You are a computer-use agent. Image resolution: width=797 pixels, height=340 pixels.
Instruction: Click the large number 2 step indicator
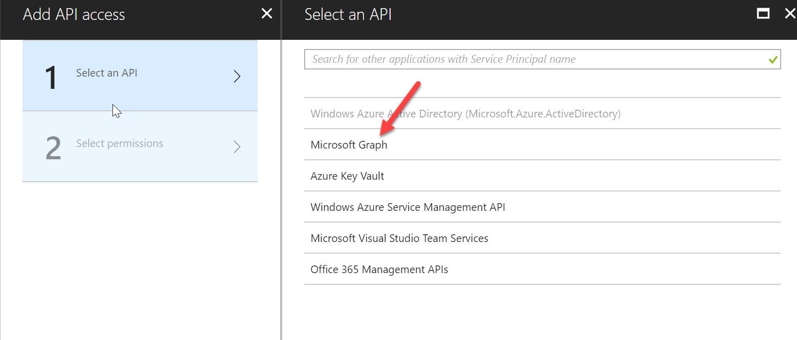point(53,148)
